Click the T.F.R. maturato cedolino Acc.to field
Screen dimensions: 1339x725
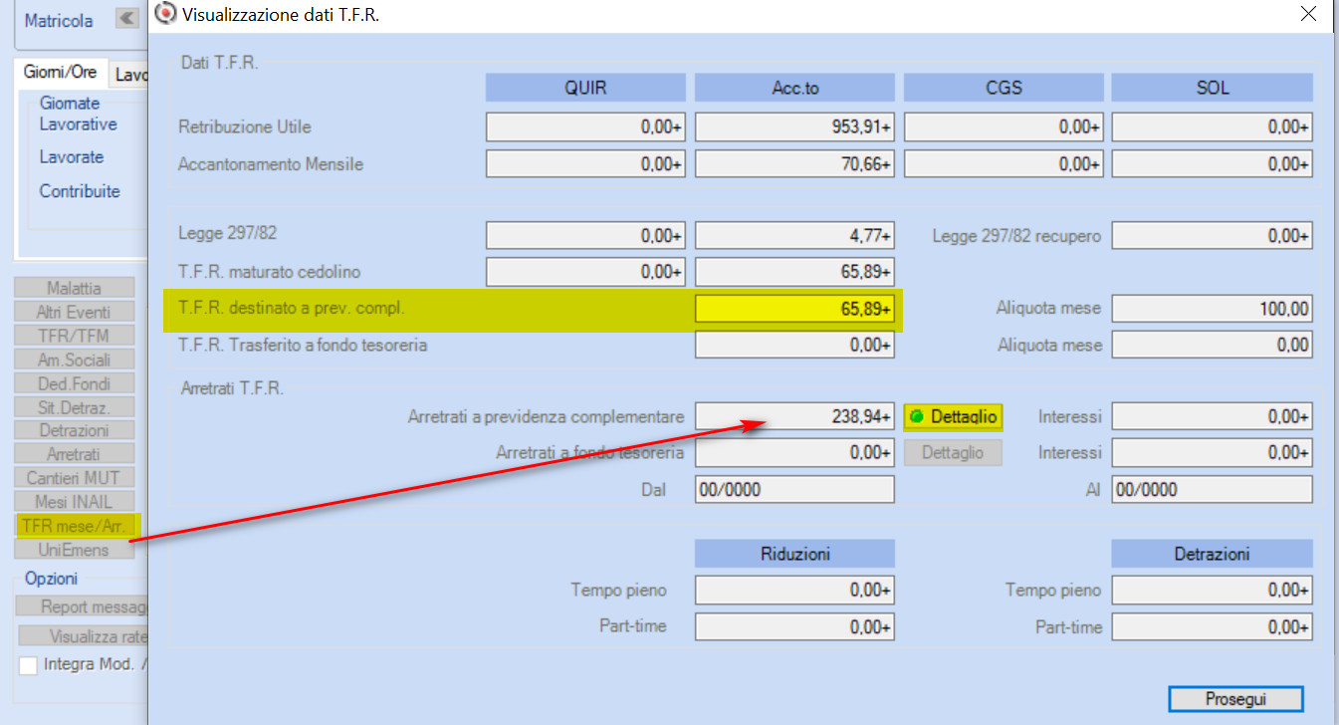[x=794, y=272]
